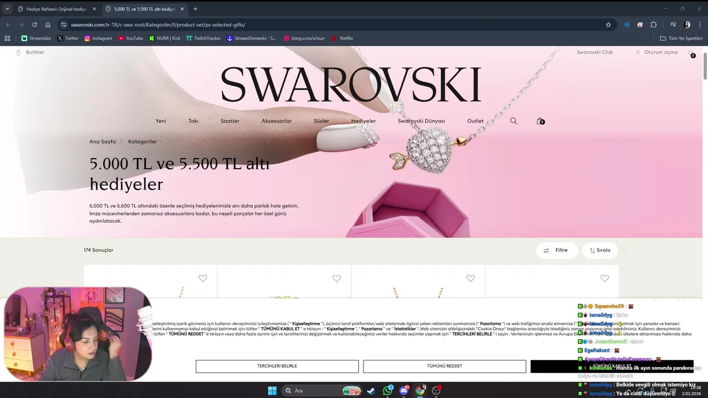Screen dimensions: 708x398
Task: Toggle the wishlist heart on the fourth product card
Action: (x=605, y=279)
